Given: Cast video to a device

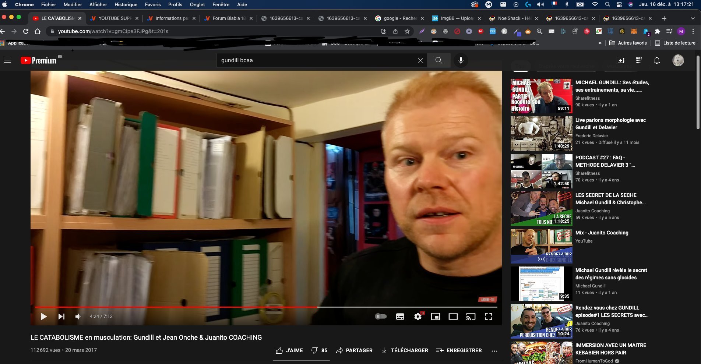Looking at the screenshot, I should [471, 317].
